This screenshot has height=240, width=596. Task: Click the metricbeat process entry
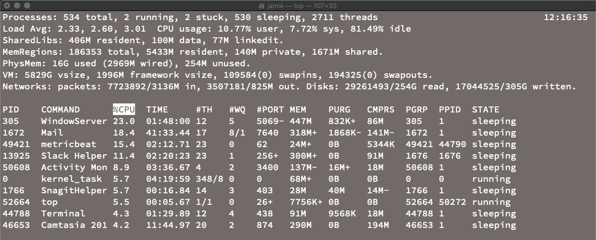pos(69,145)
